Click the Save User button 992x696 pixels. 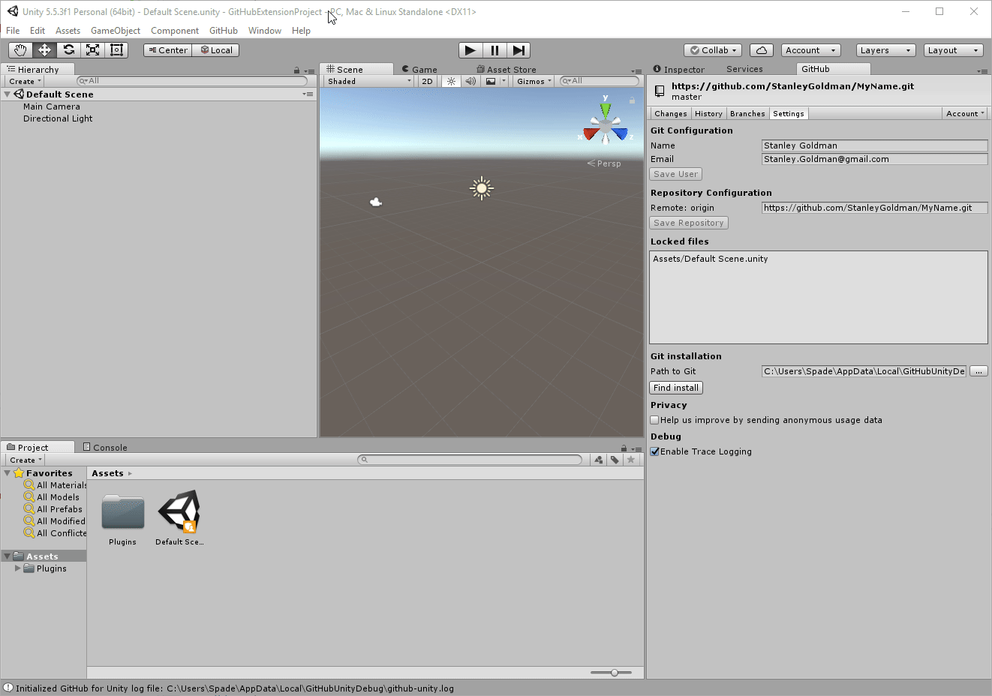coord(675,174)
